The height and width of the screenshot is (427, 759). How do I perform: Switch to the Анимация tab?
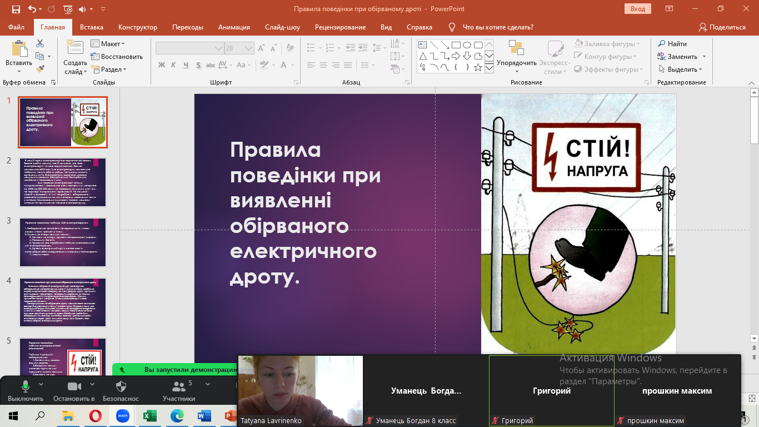pos(234,27)
